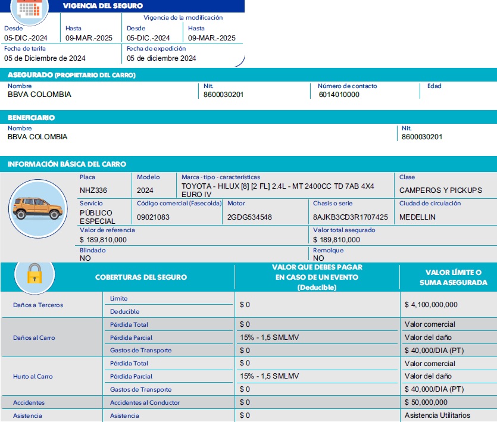
Task: Select the $ 4,100,000,000 limit value
Action: [431, 305]
